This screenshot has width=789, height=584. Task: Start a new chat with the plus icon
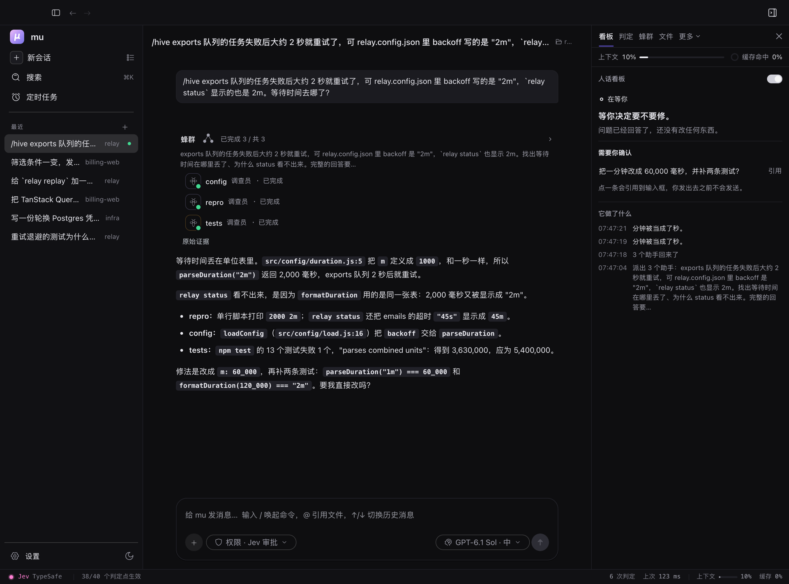(x=16, y=57)
